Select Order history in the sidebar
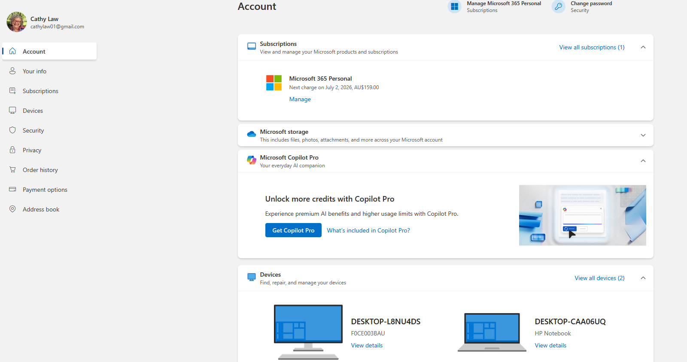 coord(49,170)
